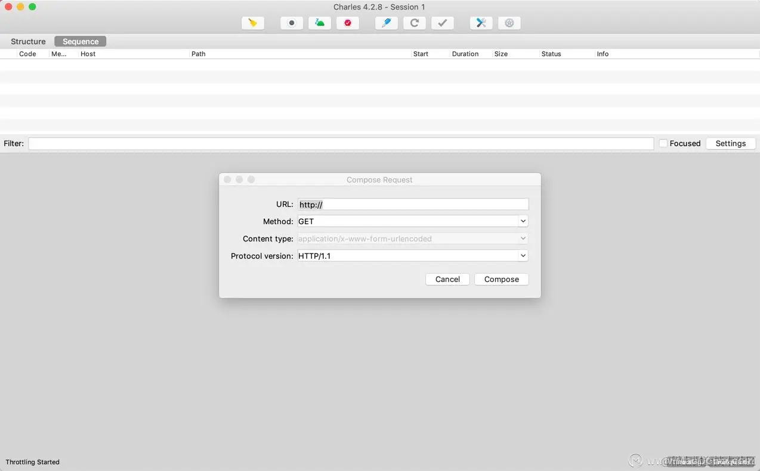
Task: Switch to the Structure tab
Action: pos(28,41)
